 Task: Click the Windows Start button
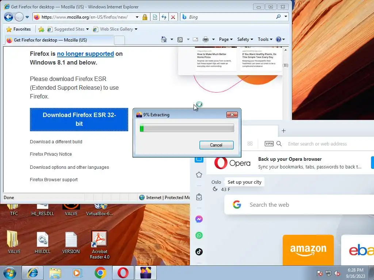[10, 273]
